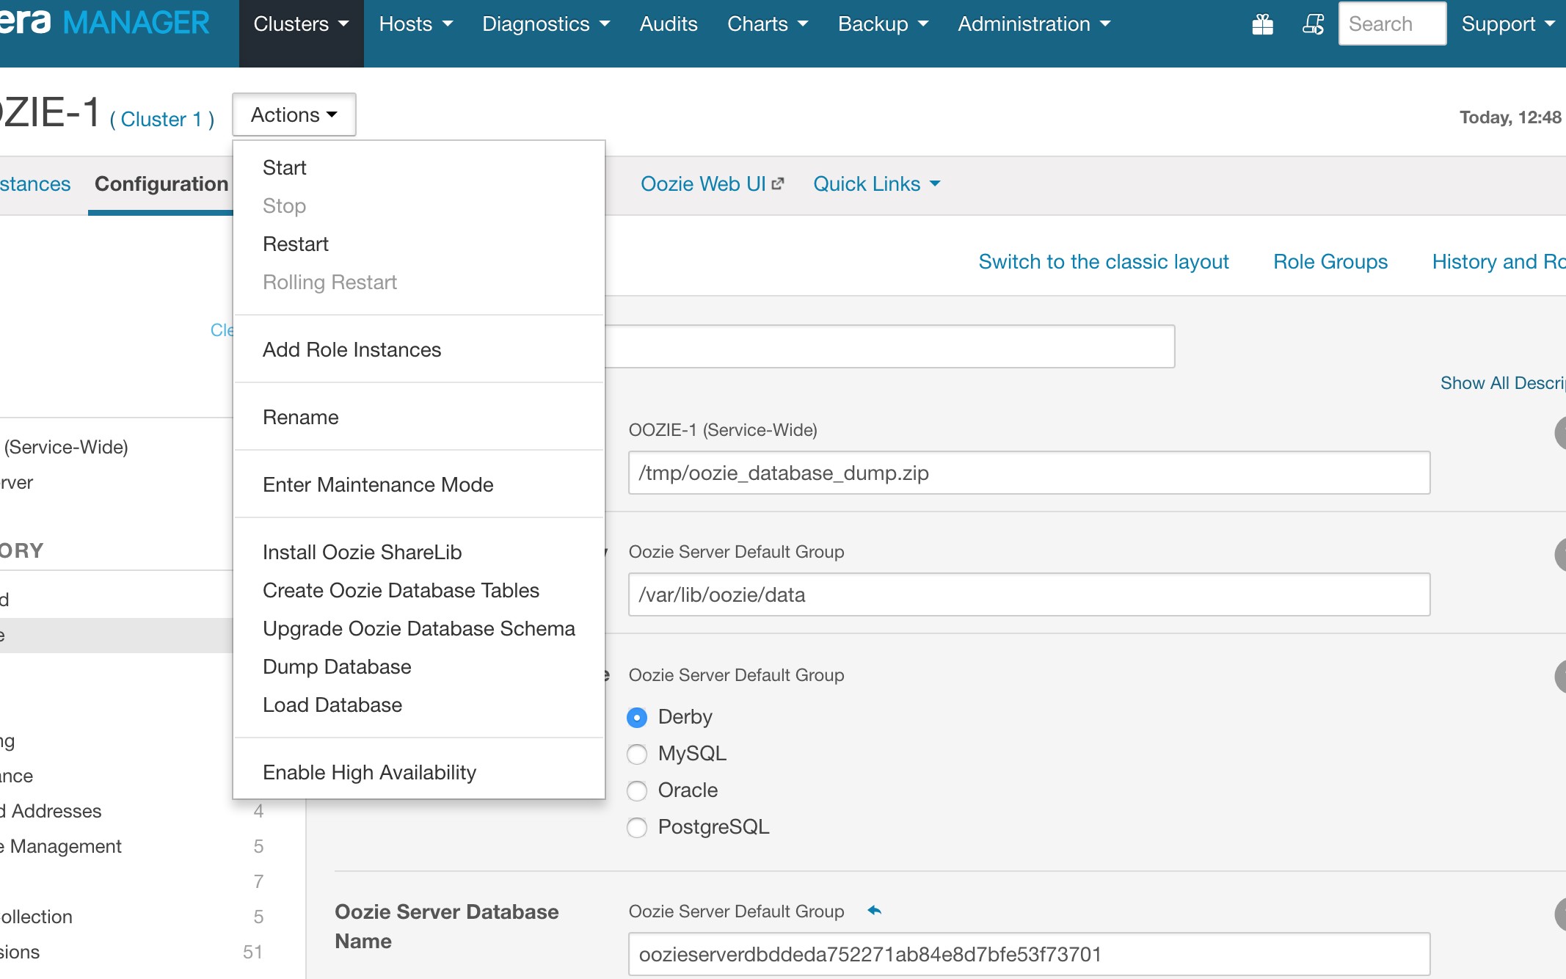Click the gift box icon in header
1566x979 pixels.
pos(1262,25)
